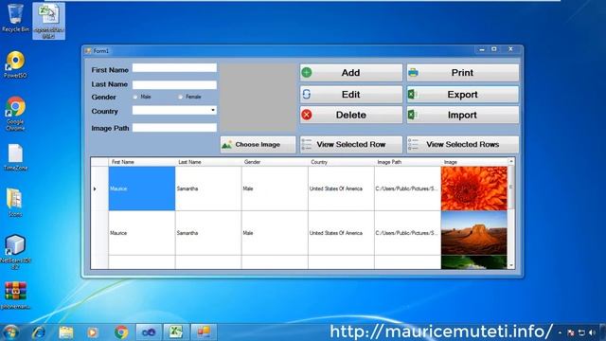The height and width of the screenshot is (341, 606).
Task: Switch to the Form1 app taskbar button
Action: click(x=204, y=332)
